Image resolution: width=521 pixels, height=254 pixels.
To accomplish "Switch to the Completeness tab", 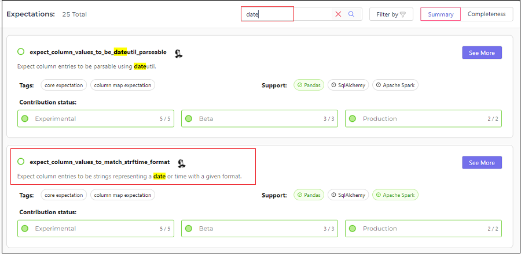I will pos(486,14).
